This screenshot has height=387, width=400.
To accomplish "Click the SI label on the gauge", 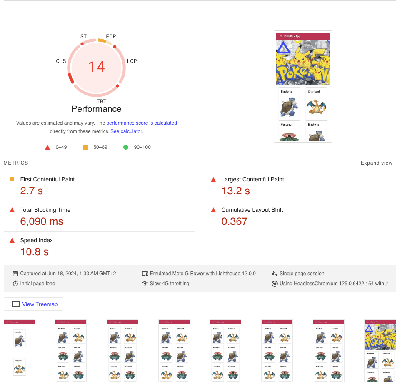I will [x=83, y=37].
